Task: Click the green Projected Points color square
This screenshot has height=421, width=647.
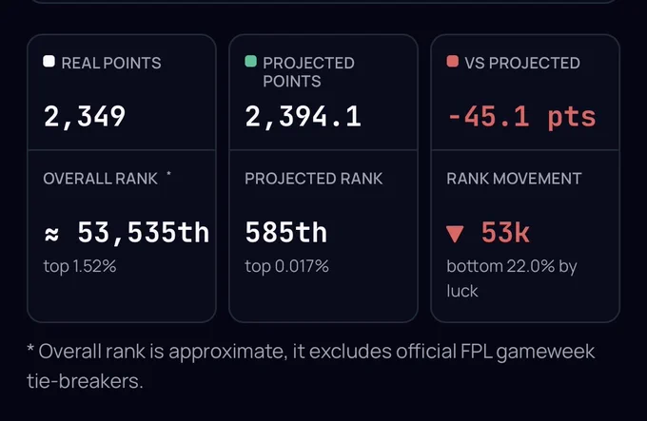Action: [250, 62]
